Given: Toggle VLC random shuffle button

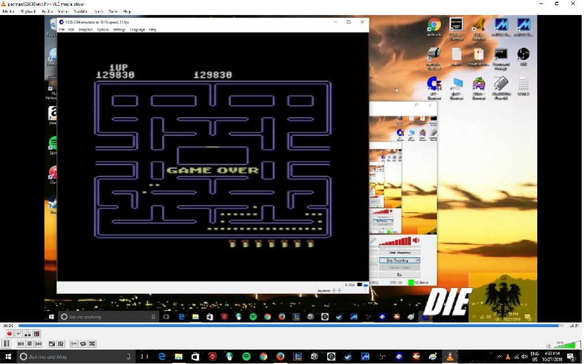Looking at the screenshot, I should point(92,344).
